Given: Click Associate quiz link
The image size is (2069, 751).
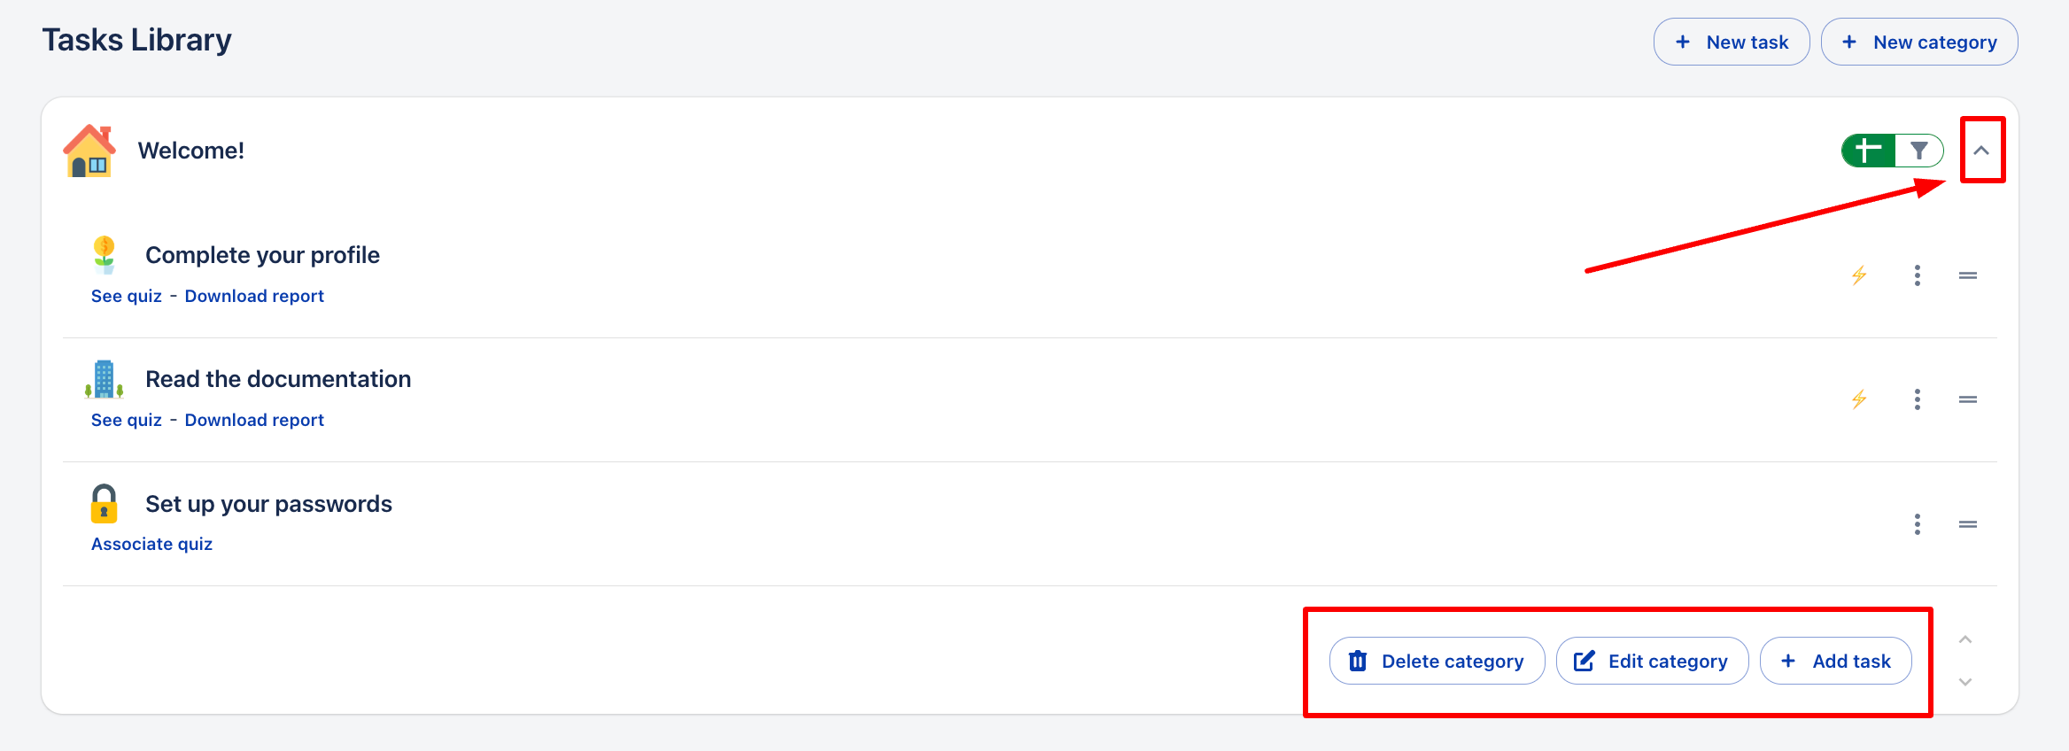Looking at the screenshot, I should (x=151, y=544).
